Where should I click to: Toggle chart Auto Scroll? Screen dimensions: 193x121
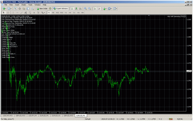(x=95, y=9)
